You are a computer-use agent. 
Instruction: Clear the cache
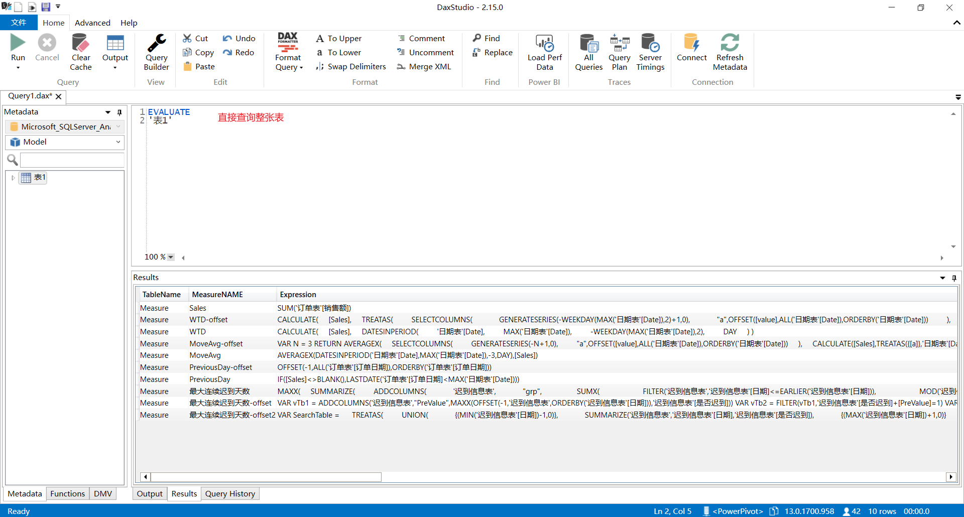point(81,52)
